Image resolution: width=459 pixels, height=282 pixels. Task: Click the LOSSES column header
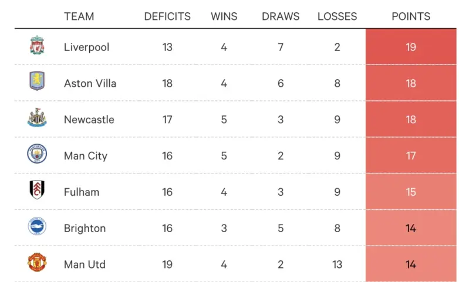tap(337, 16)
